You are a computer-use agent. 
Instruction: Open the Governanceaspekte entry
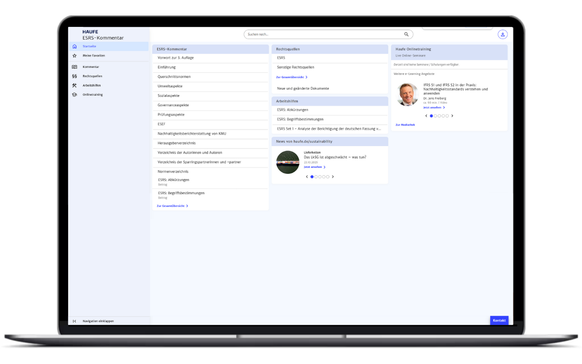coord(211,106)
